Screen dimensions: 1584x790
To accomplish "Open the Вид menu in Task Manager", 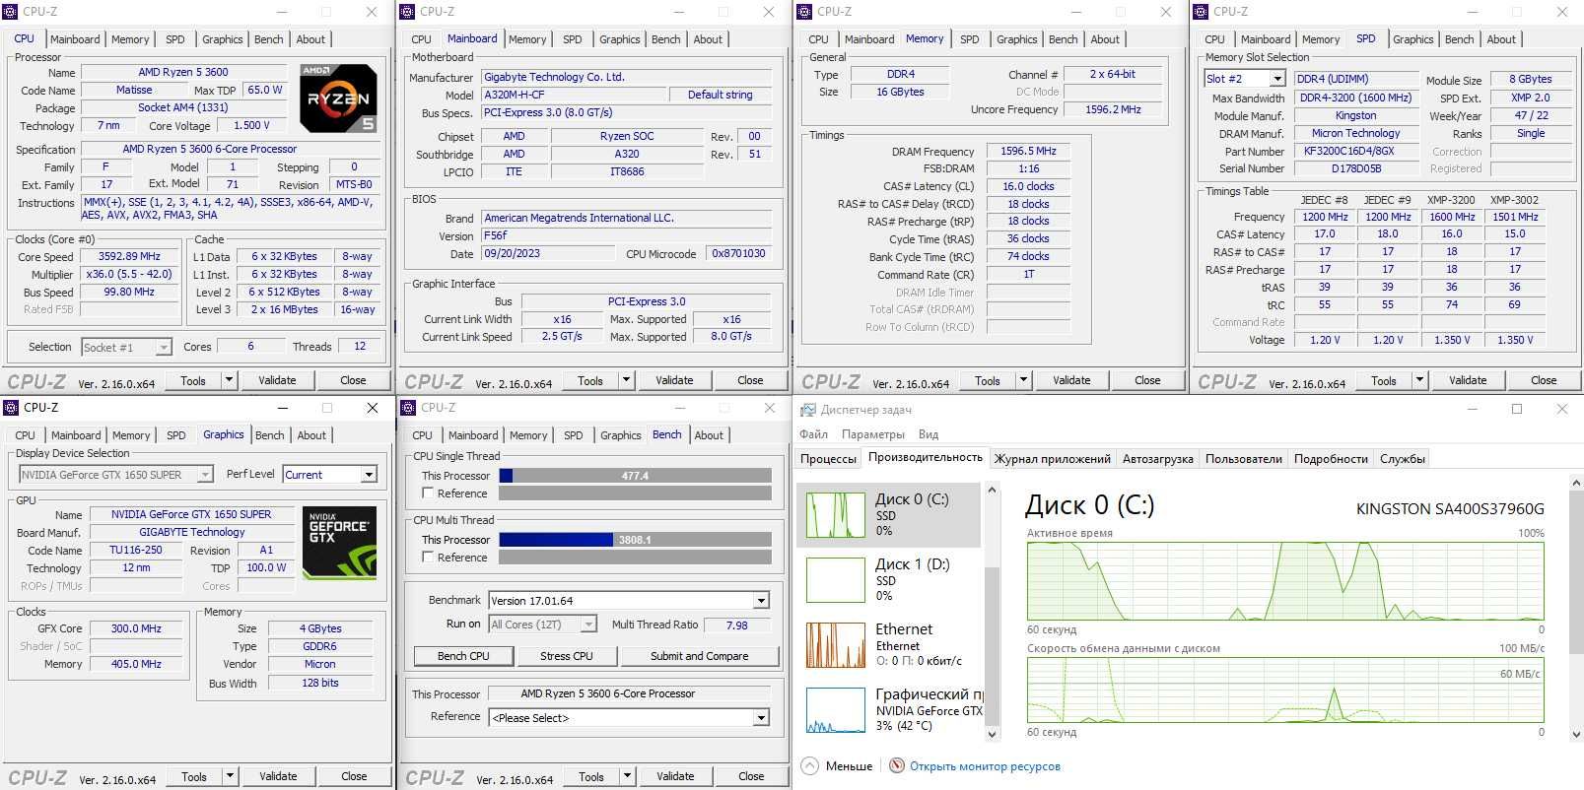I will click(x=929, y=433).
